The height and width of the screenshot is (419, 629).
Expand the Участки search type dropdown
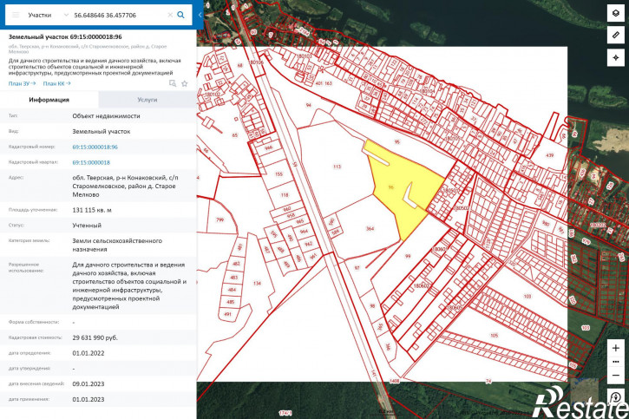pos(66,15)
